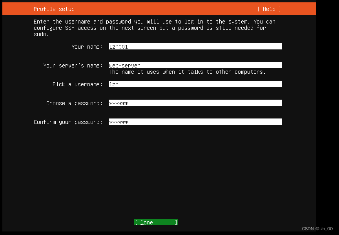This screenshot has height=235, width=339.
Task: Click the hint about talking to other computers
Action: [x=188, y=72]
